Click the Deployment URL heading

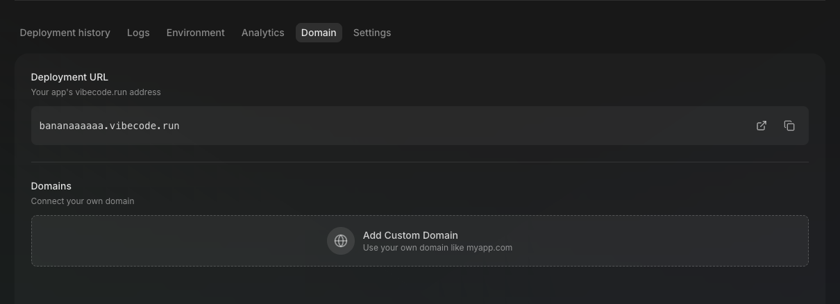(69, 77)
